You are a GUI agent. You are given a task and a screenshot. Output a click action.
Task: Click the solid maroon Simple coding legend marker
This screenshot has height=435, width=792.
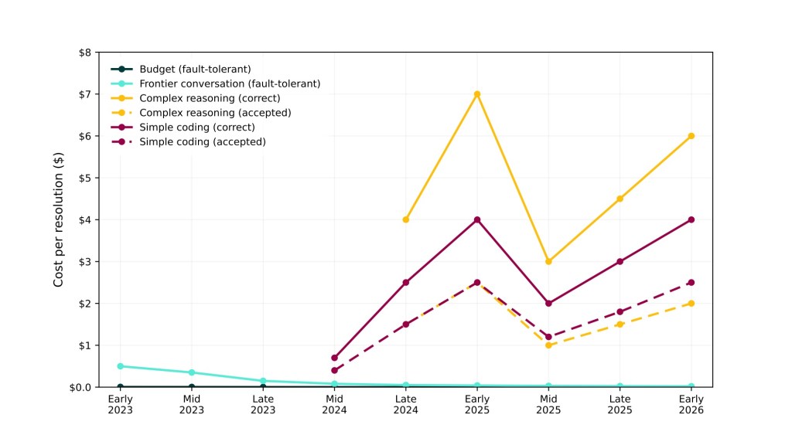[121, 127]
